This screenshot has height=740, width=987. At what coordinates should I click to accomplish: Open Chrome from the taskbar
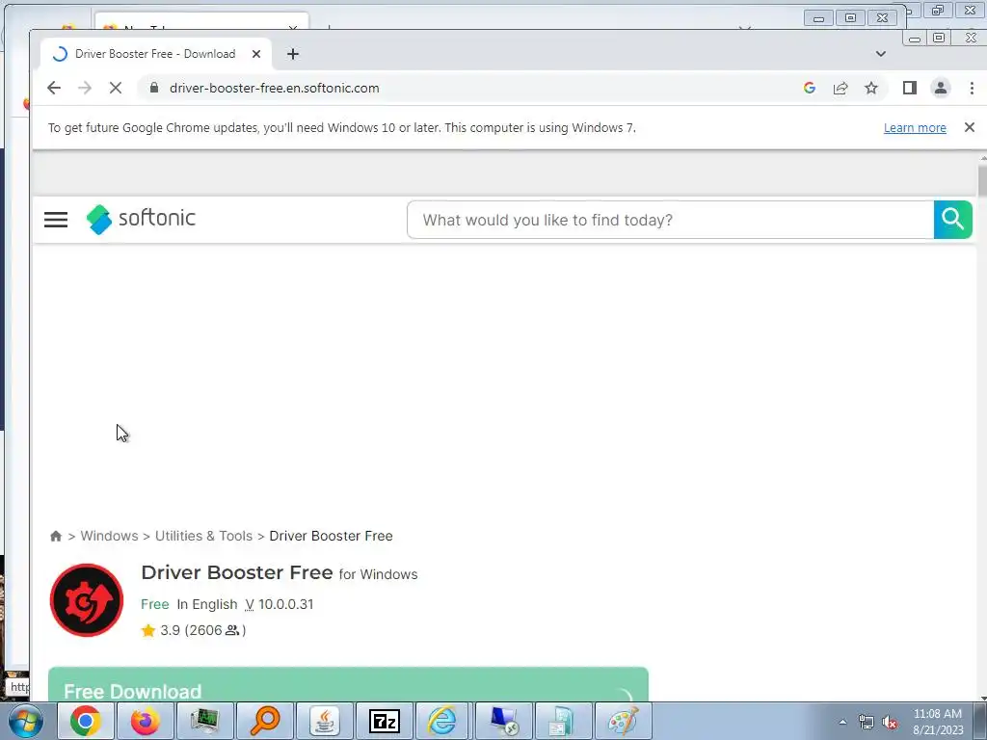[x=86, y=721]
